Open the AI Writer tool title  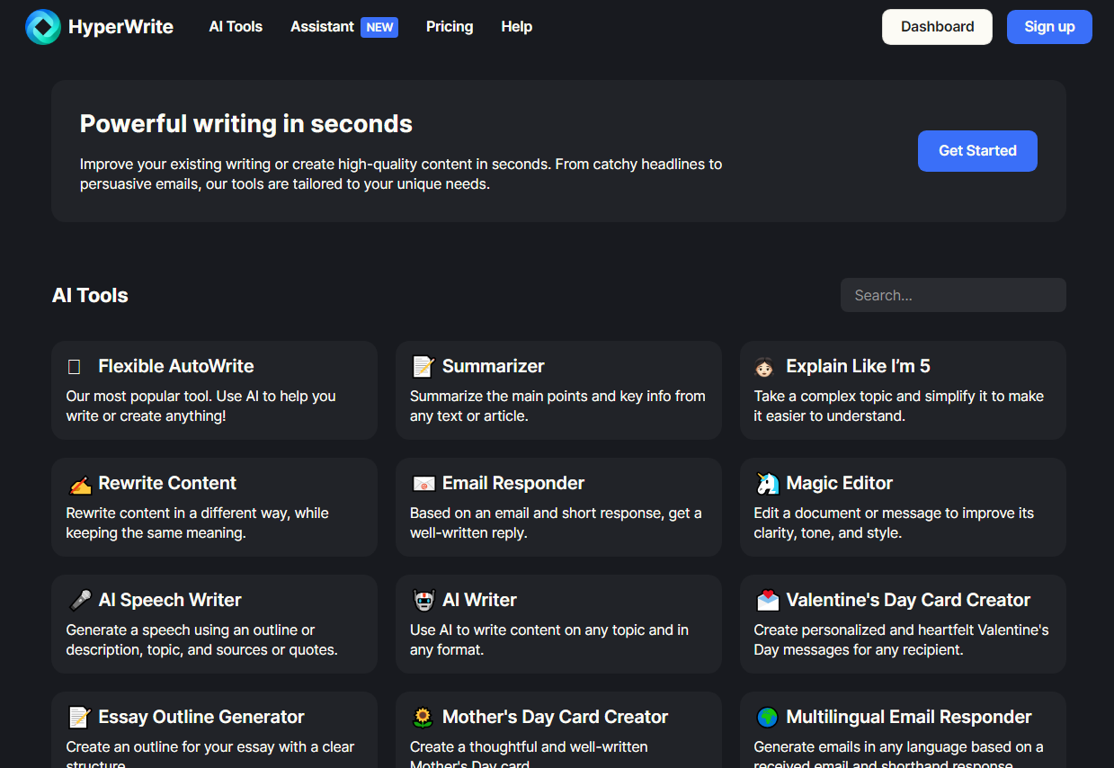[x=479, y=600]
